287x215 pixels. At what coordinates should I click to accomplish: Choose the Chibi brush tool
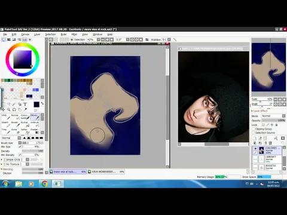(x=6, y=117)
